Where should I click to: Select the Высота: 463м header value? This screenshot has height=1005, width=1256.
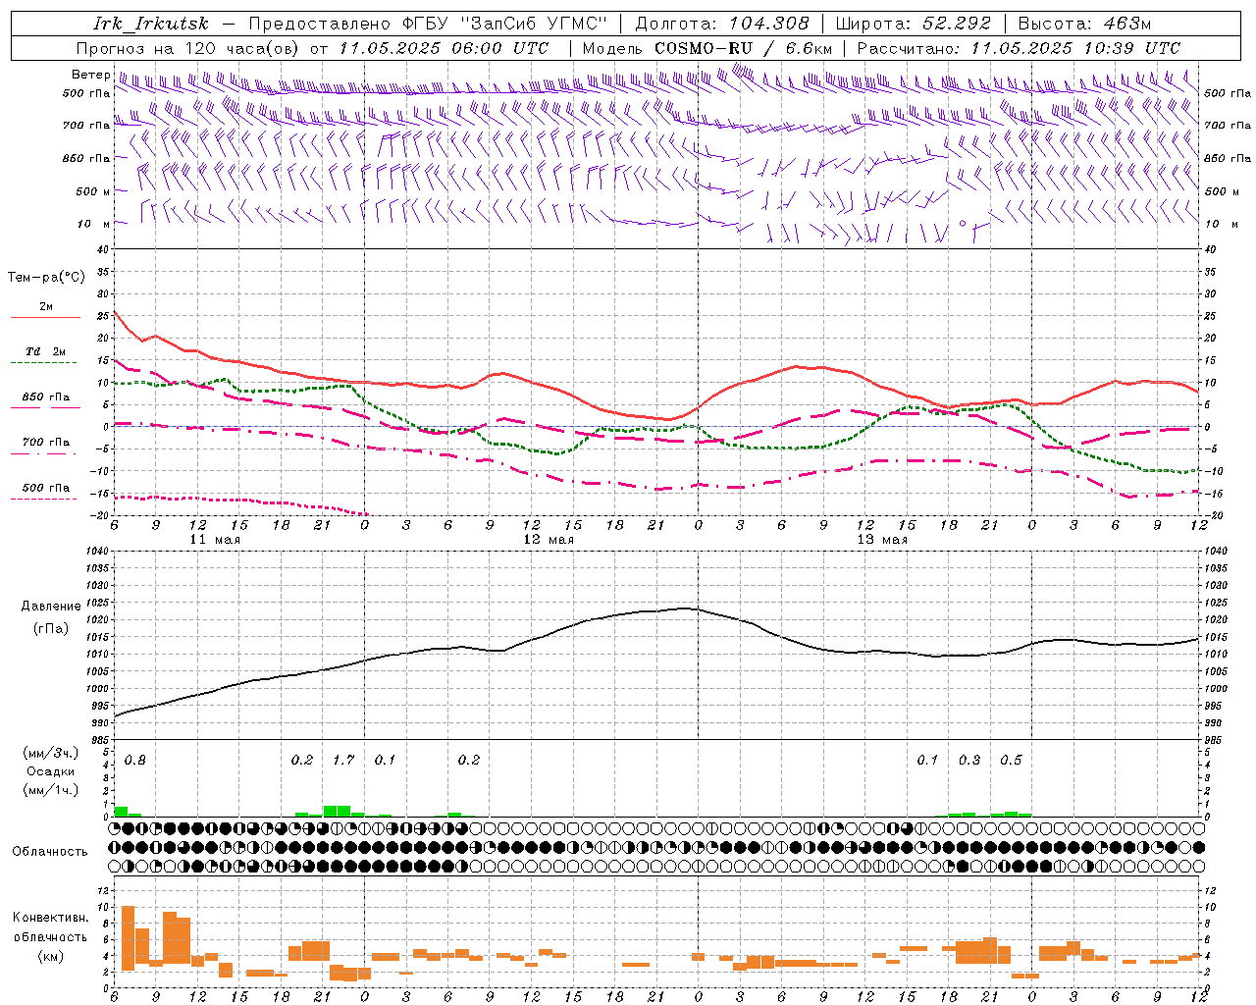click(1084, 24)
